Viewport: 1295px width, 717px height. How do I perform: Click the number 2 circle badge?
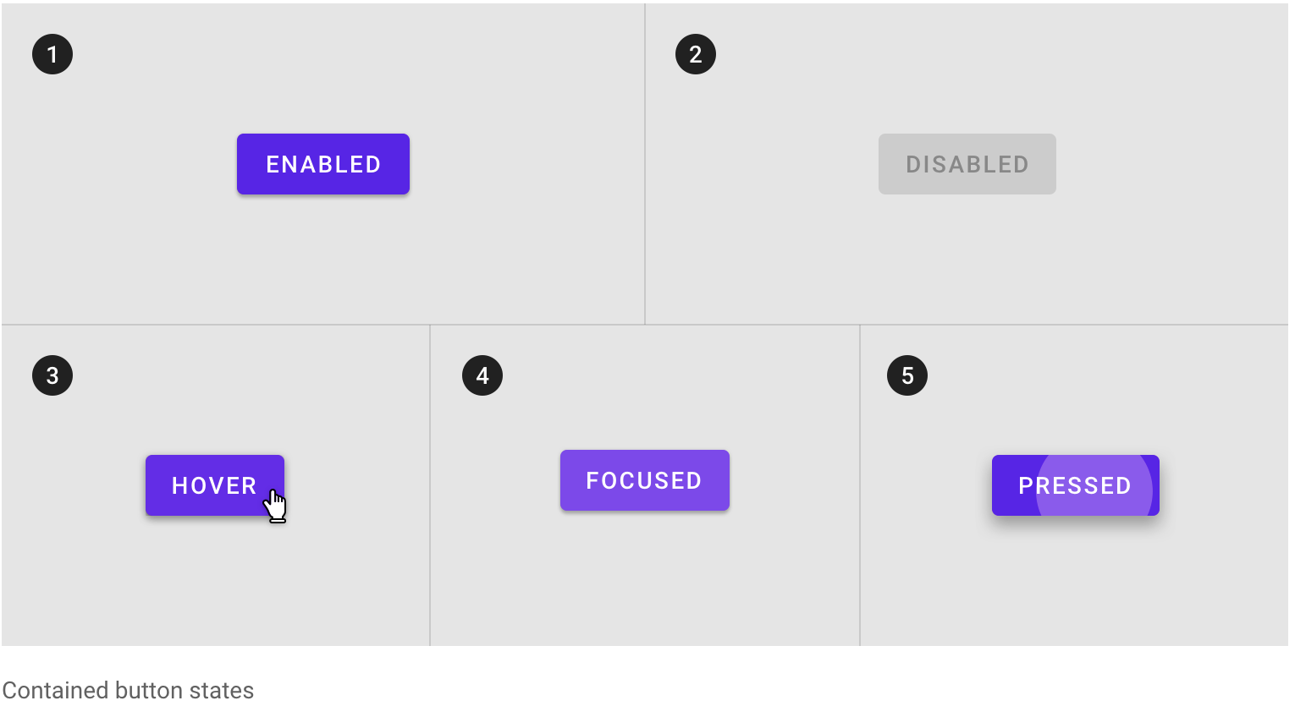tap(696, 54)
